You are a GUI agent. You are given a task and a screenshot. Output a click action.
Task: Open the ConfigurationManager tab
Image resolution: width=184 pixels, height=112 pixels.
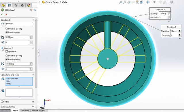16,5
